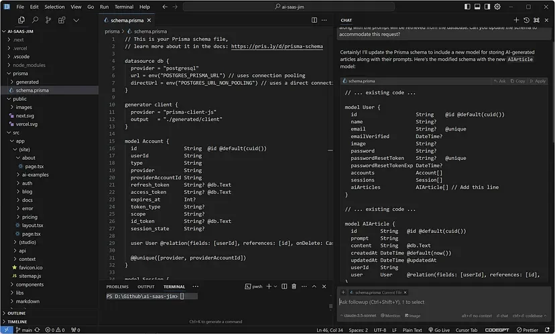Apply the schema.prisma code block

[x=538, y=81]
